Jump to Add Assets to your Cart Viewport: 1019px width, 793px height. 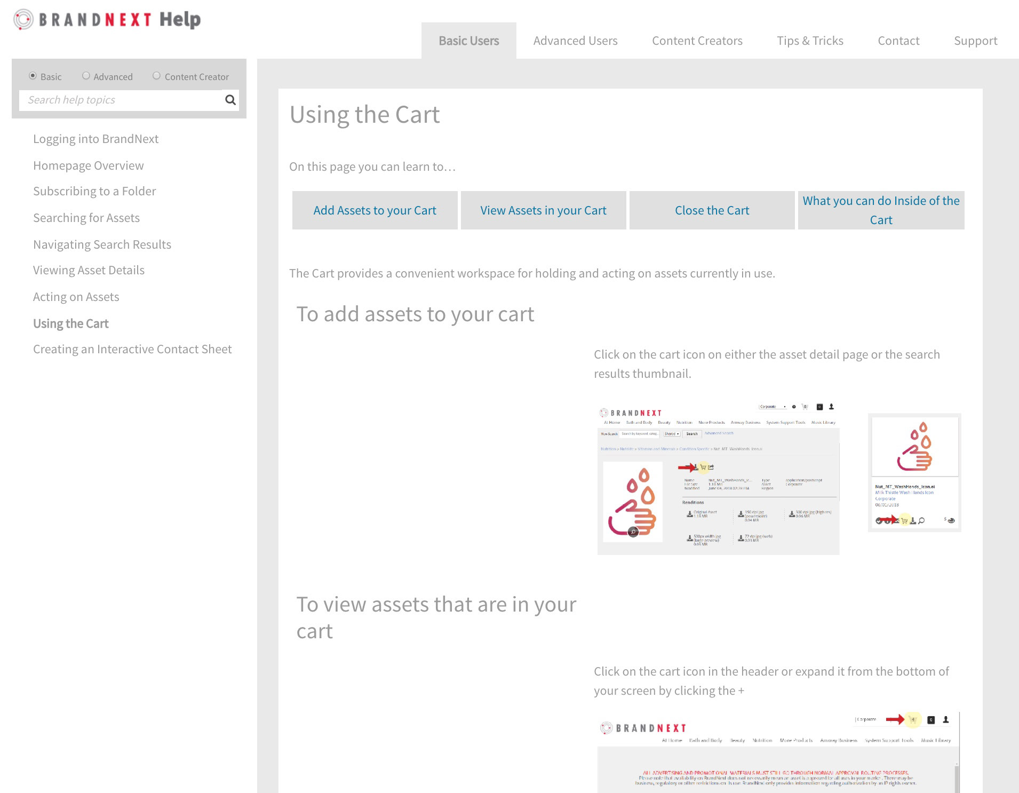(x=375, y=210)
